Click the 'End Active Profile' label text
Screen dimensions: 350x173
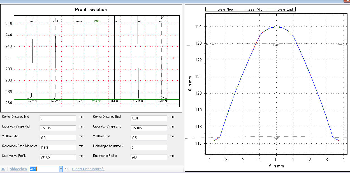105,156
